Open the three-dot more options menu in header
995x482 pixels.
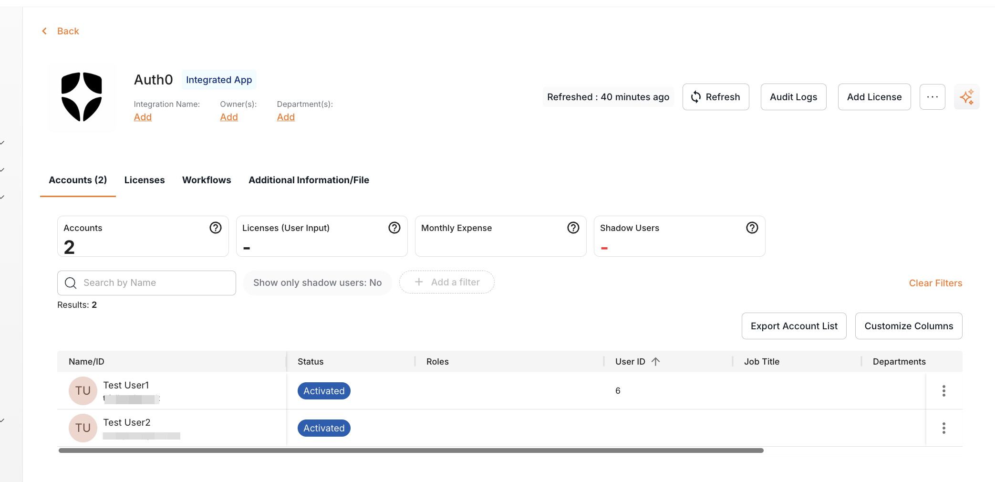[932, 97]
